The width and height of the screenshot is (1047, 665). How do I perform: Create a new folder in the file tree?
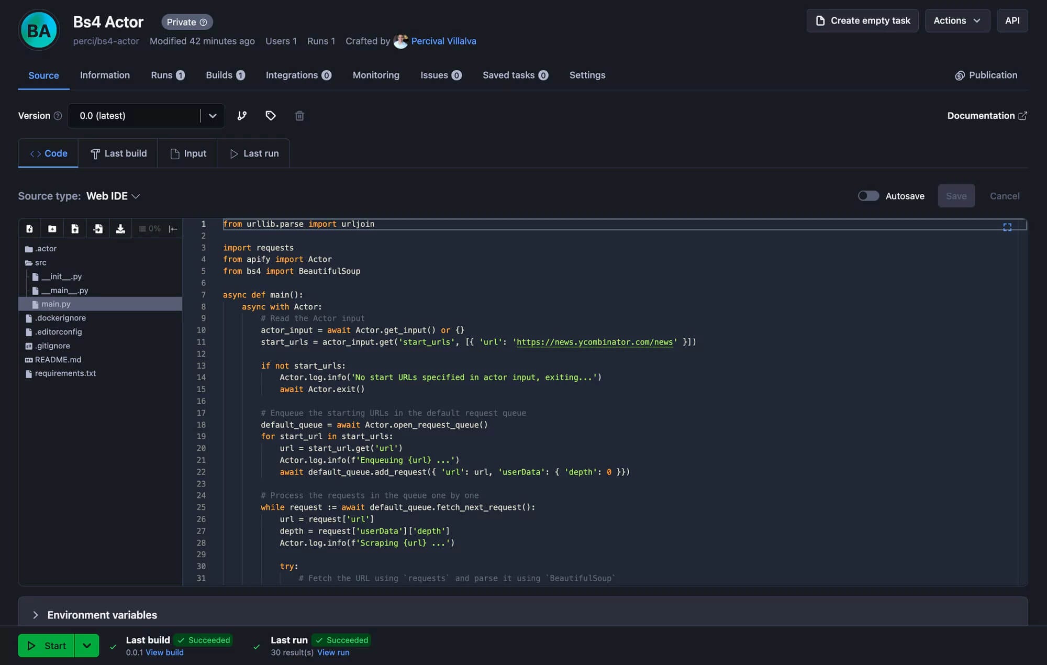(52, 228)
